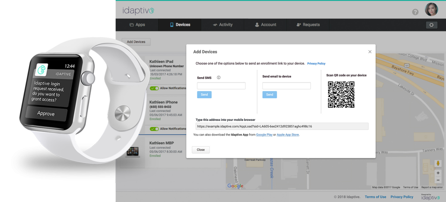Click the © 2018 Idaptive footer text
This screenshot has width=446, height=202.
click(x=347, y=197)
